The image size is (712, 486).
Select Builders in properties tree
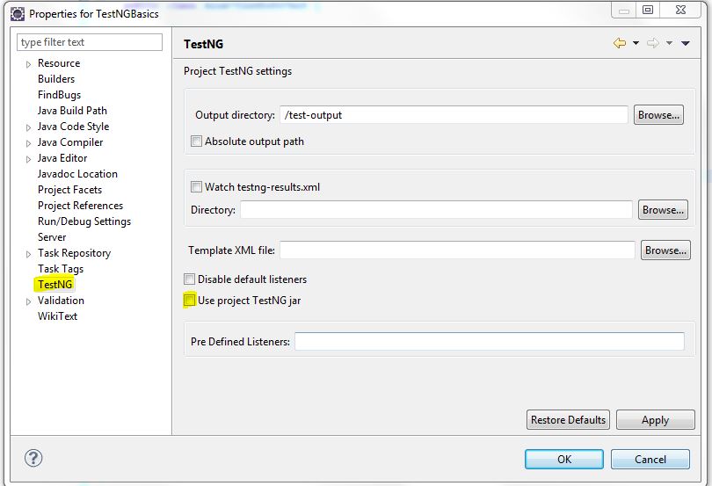[56, 79]
